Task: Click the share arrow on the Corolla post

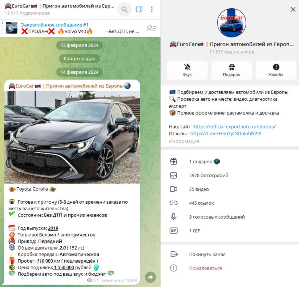Action: click(x=150, y=277)
